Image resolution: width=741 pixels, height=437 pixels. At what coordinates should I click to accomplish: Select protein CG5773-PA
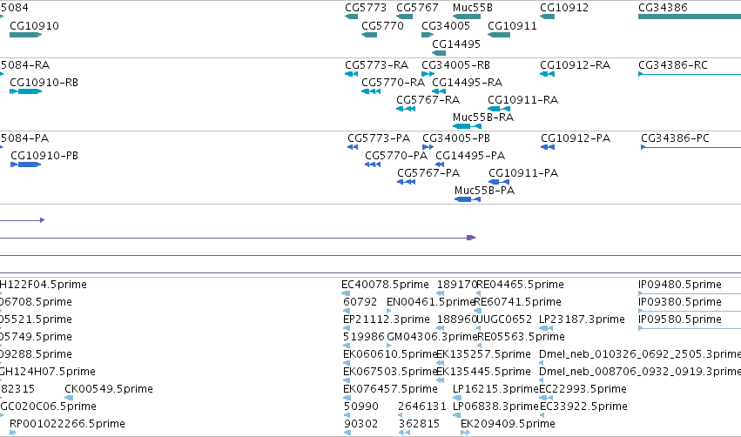click(x=379, y=138)
